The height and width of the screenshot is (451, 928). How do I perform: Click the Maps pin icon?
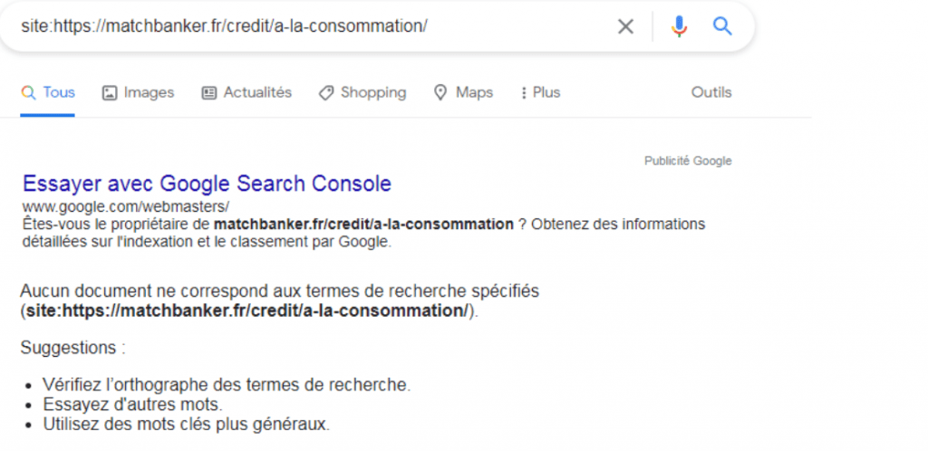coord(440,92)
